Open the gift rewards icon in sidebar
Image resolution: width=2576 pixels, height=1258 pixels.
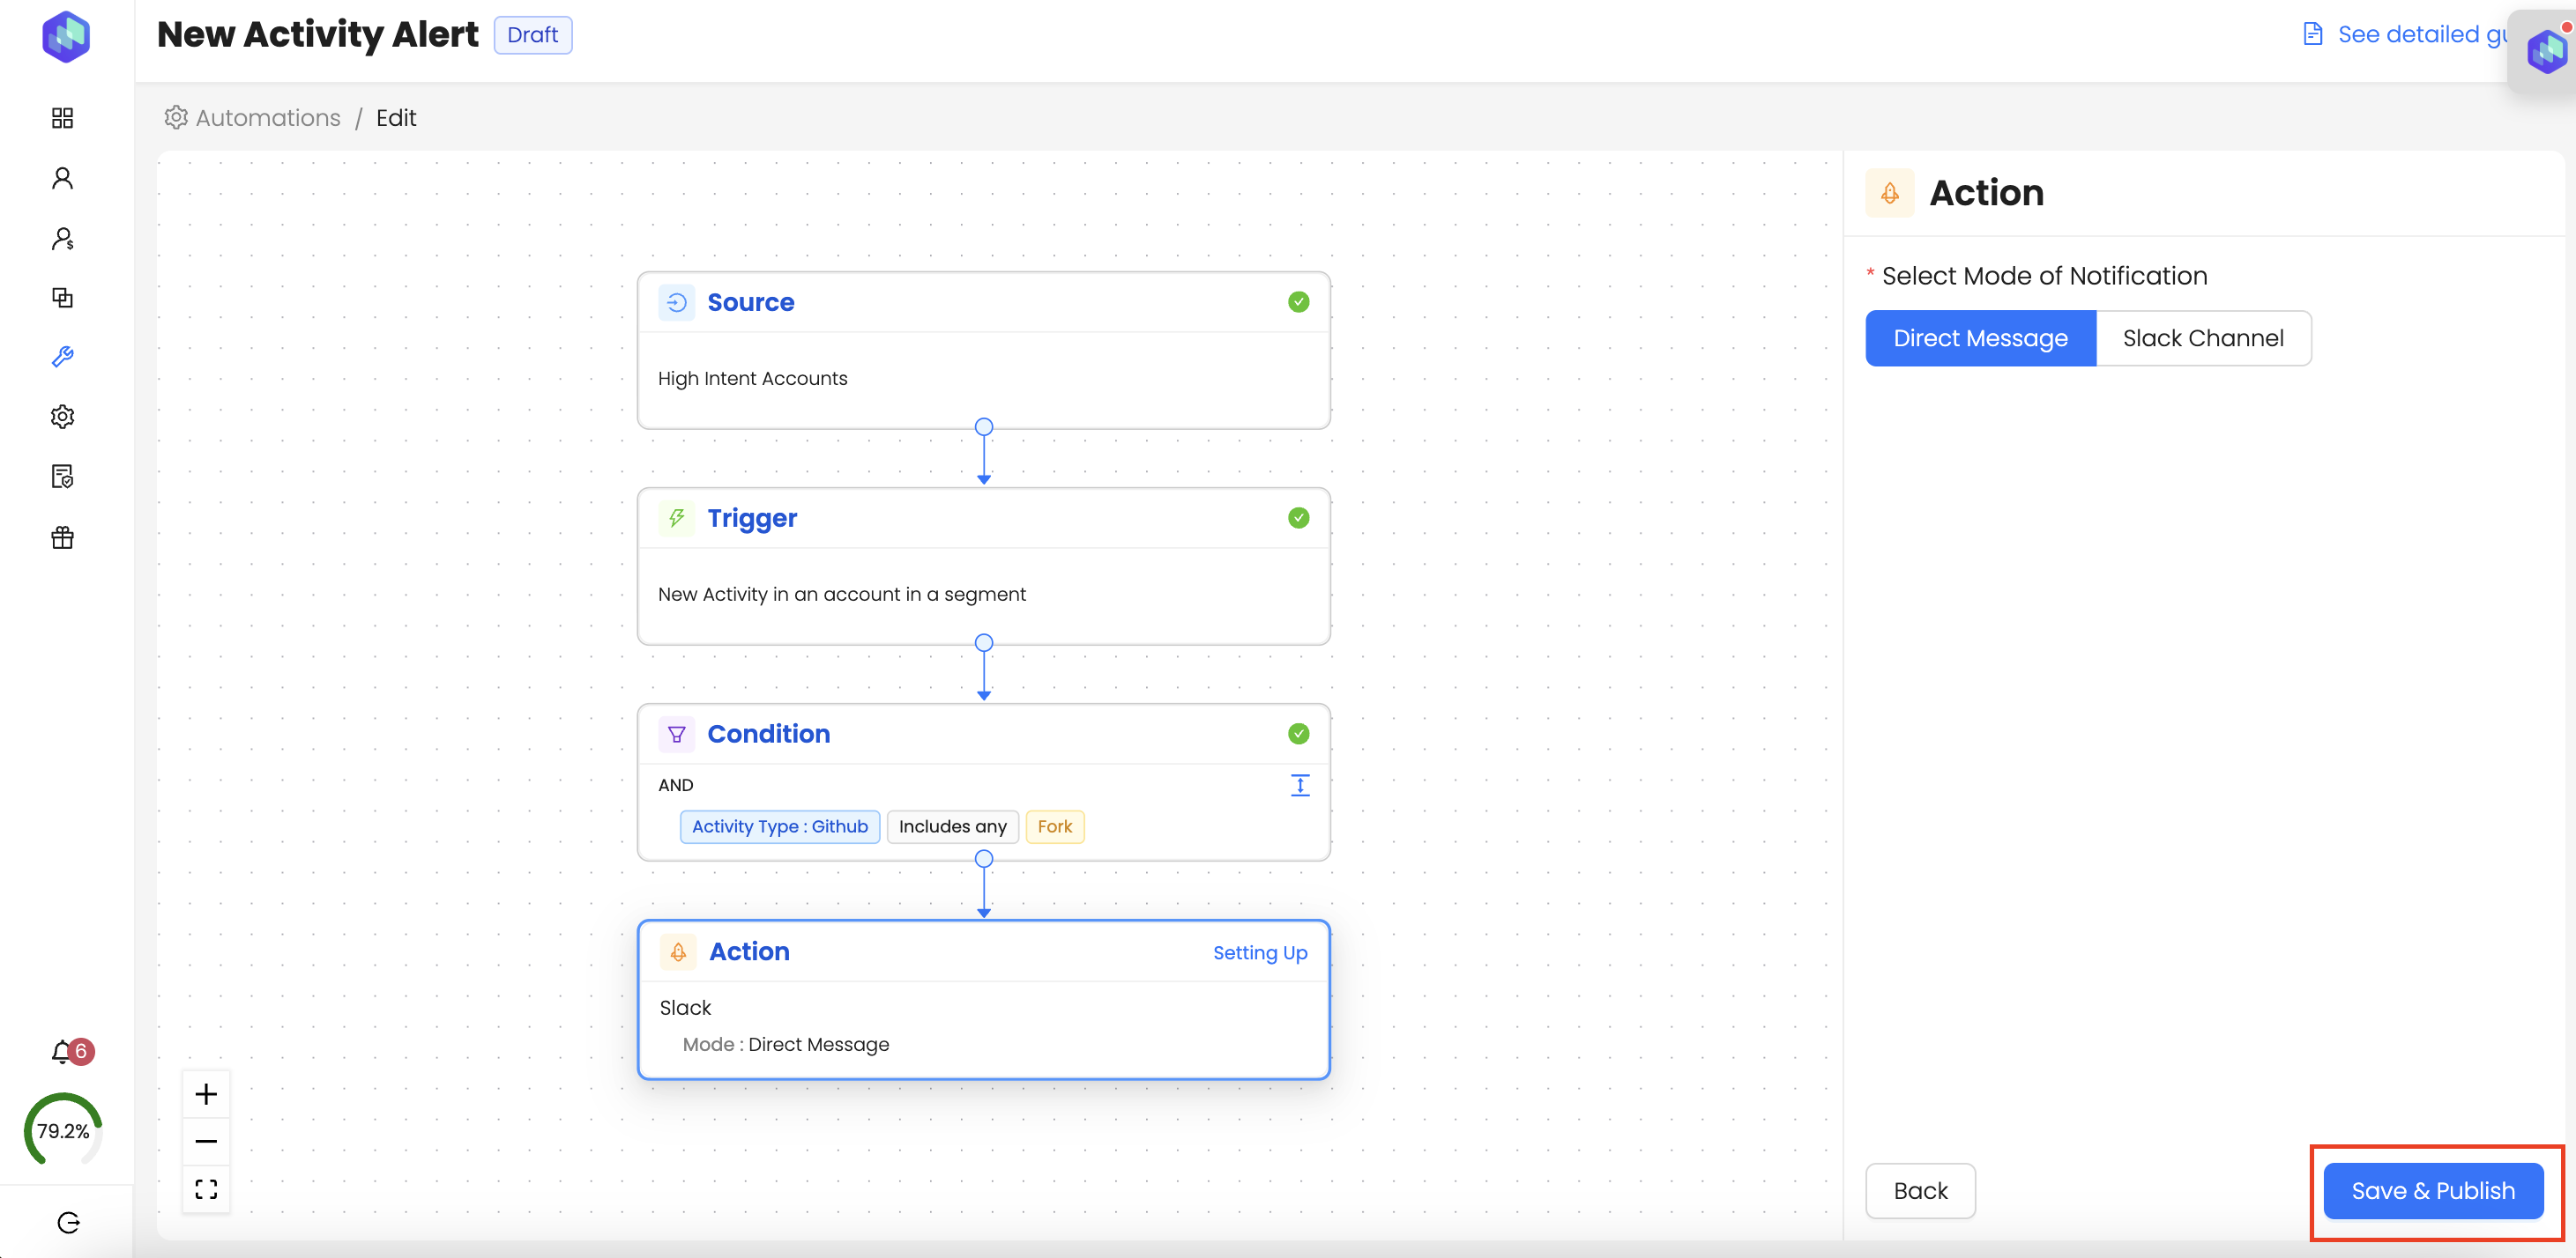[62, 537]
